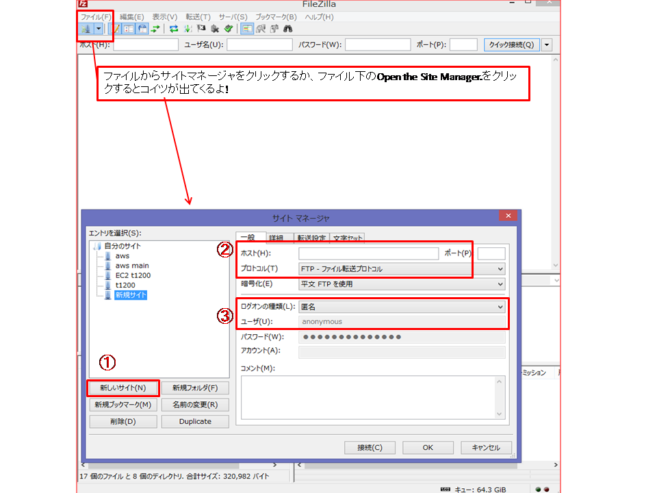Refresh file and folder lists icon
657x493 pixels.
pos(174,29)
